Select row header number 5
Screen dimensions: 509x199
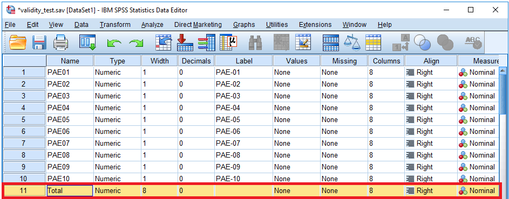pos(24,120)
